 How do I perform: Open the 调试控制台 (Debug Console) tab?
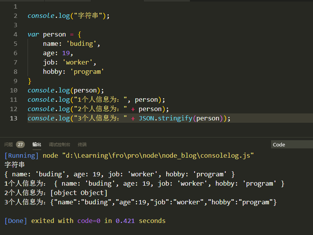coord(59,144)
